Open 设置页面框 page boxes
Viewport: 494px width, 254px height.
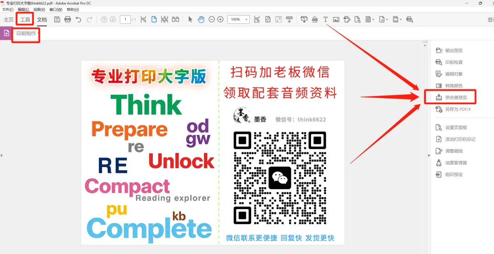(451, 127)
